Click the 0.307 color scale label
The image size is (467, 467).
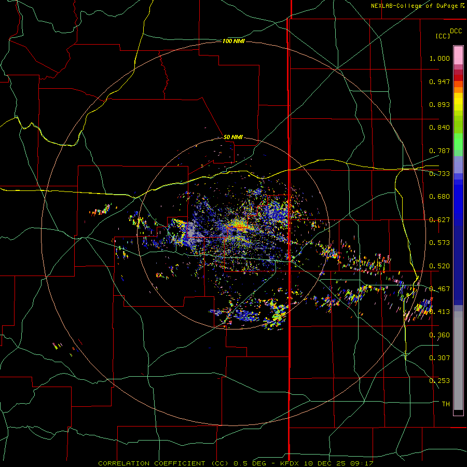pyautogui.click(x=439, y=358)
